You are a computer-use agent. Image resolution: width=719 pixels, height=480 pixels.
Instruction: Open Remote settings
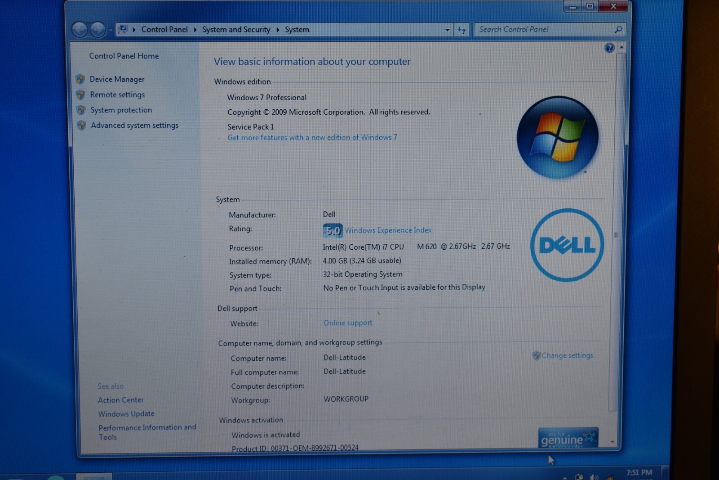pos(117,94)
